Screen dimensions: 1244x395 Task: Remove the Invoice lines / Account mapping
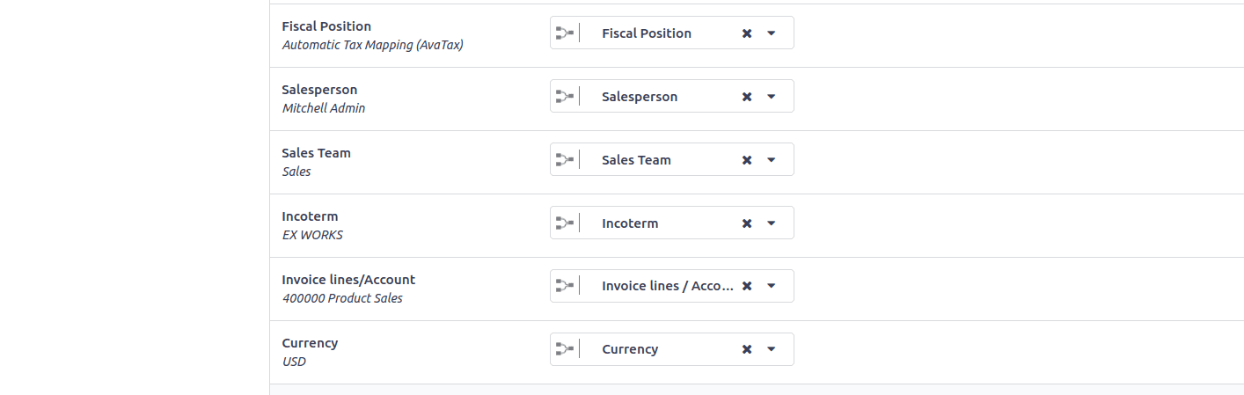(747, 287)
